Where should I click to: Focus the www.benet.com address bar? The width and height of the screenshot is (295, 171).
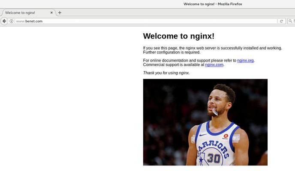[x=146, y=21]
